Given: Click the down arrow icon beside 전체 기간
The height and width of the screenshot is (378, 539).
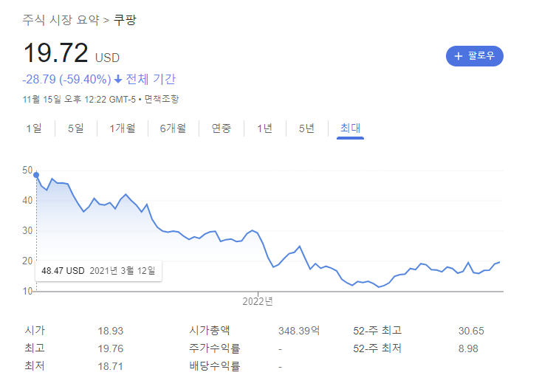Looking at the screenshot, I should [118, 80].
